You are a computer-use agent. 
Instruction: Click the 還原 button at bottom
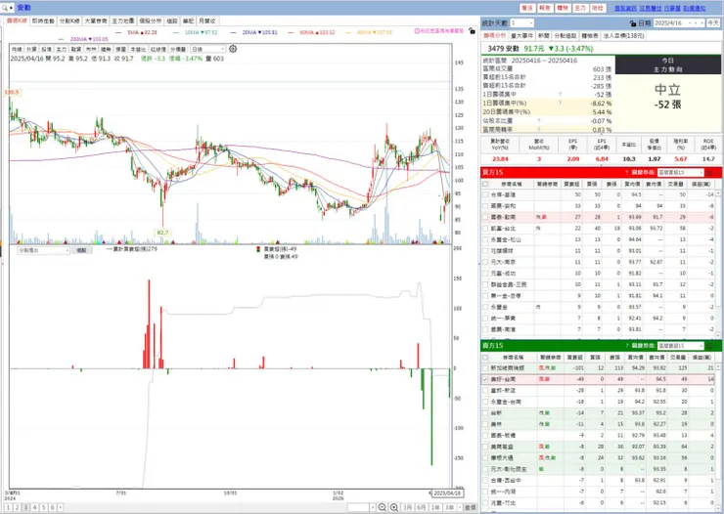tap(470, 507)
